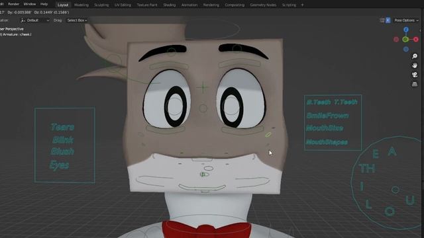The height and width of the screenshot is (238, 424).
Task: Switch to the Compositing workspace tab
Action: [235, 5]
